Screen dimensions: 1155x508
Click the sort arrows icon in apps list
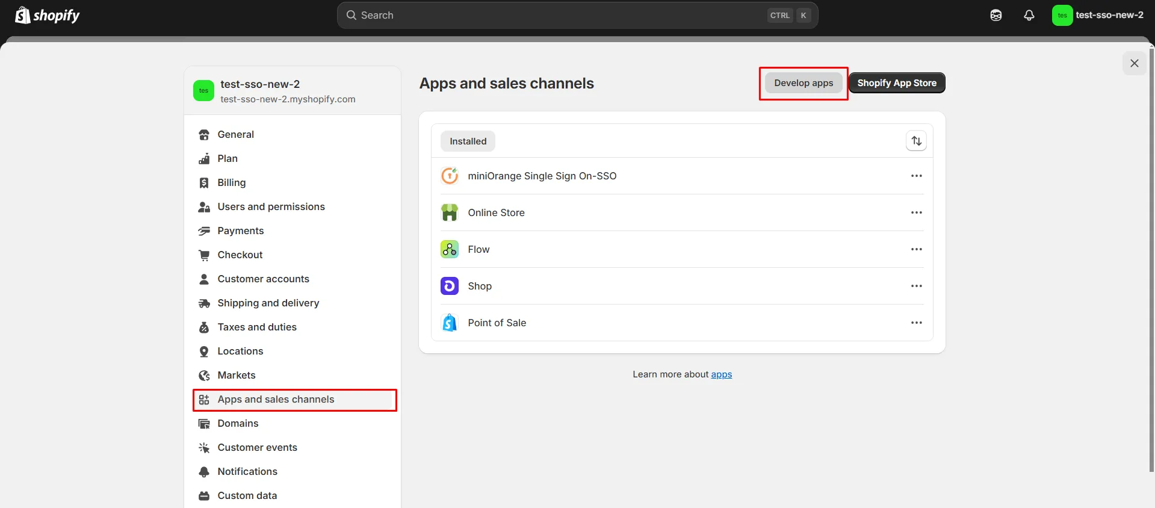point(916,141)
